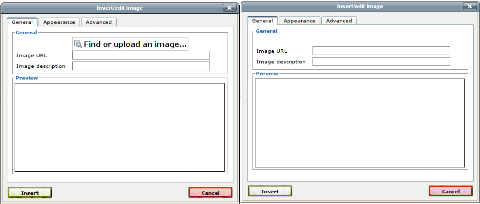Viewport: 480px width, 204px height.
Task: Click the right dialog Insert/edit image title
Action: 360,6
